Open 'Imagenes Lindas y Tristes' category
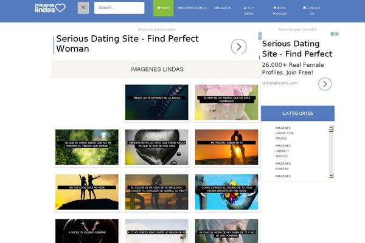Screen dimensions: 365x243 click(x=283, y=151)
